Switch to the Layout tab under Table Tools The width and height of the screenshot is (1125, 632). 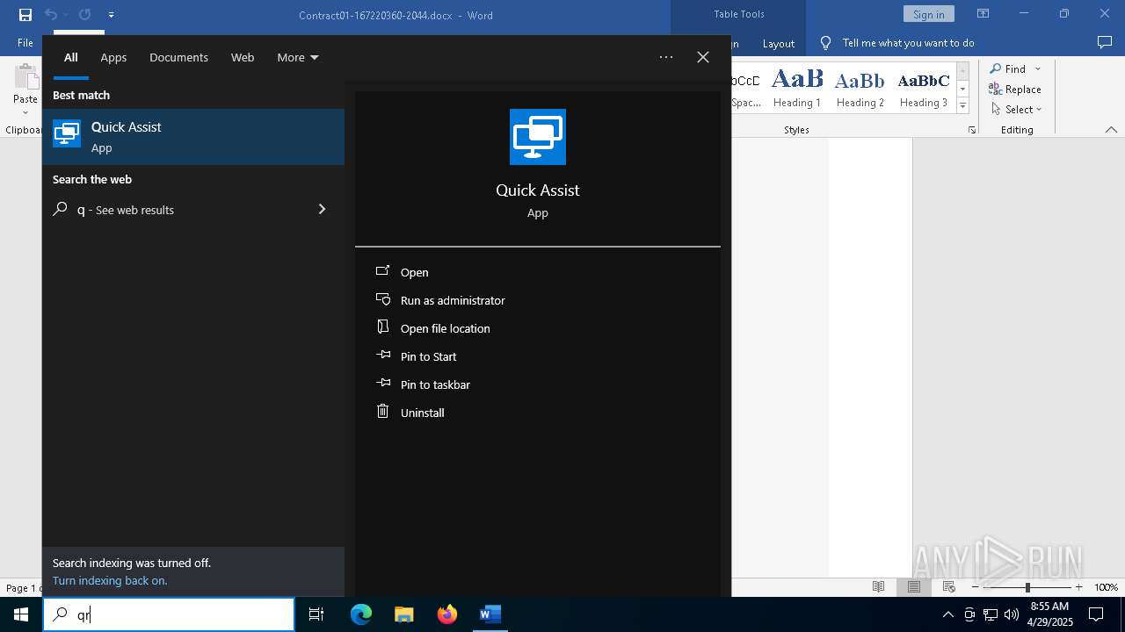pos(779,43)
